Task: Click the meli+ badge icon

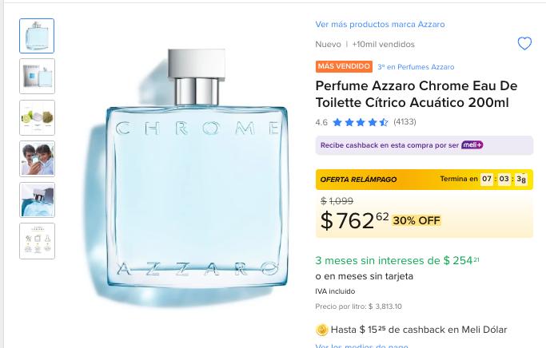Action: tap(472, 145)
